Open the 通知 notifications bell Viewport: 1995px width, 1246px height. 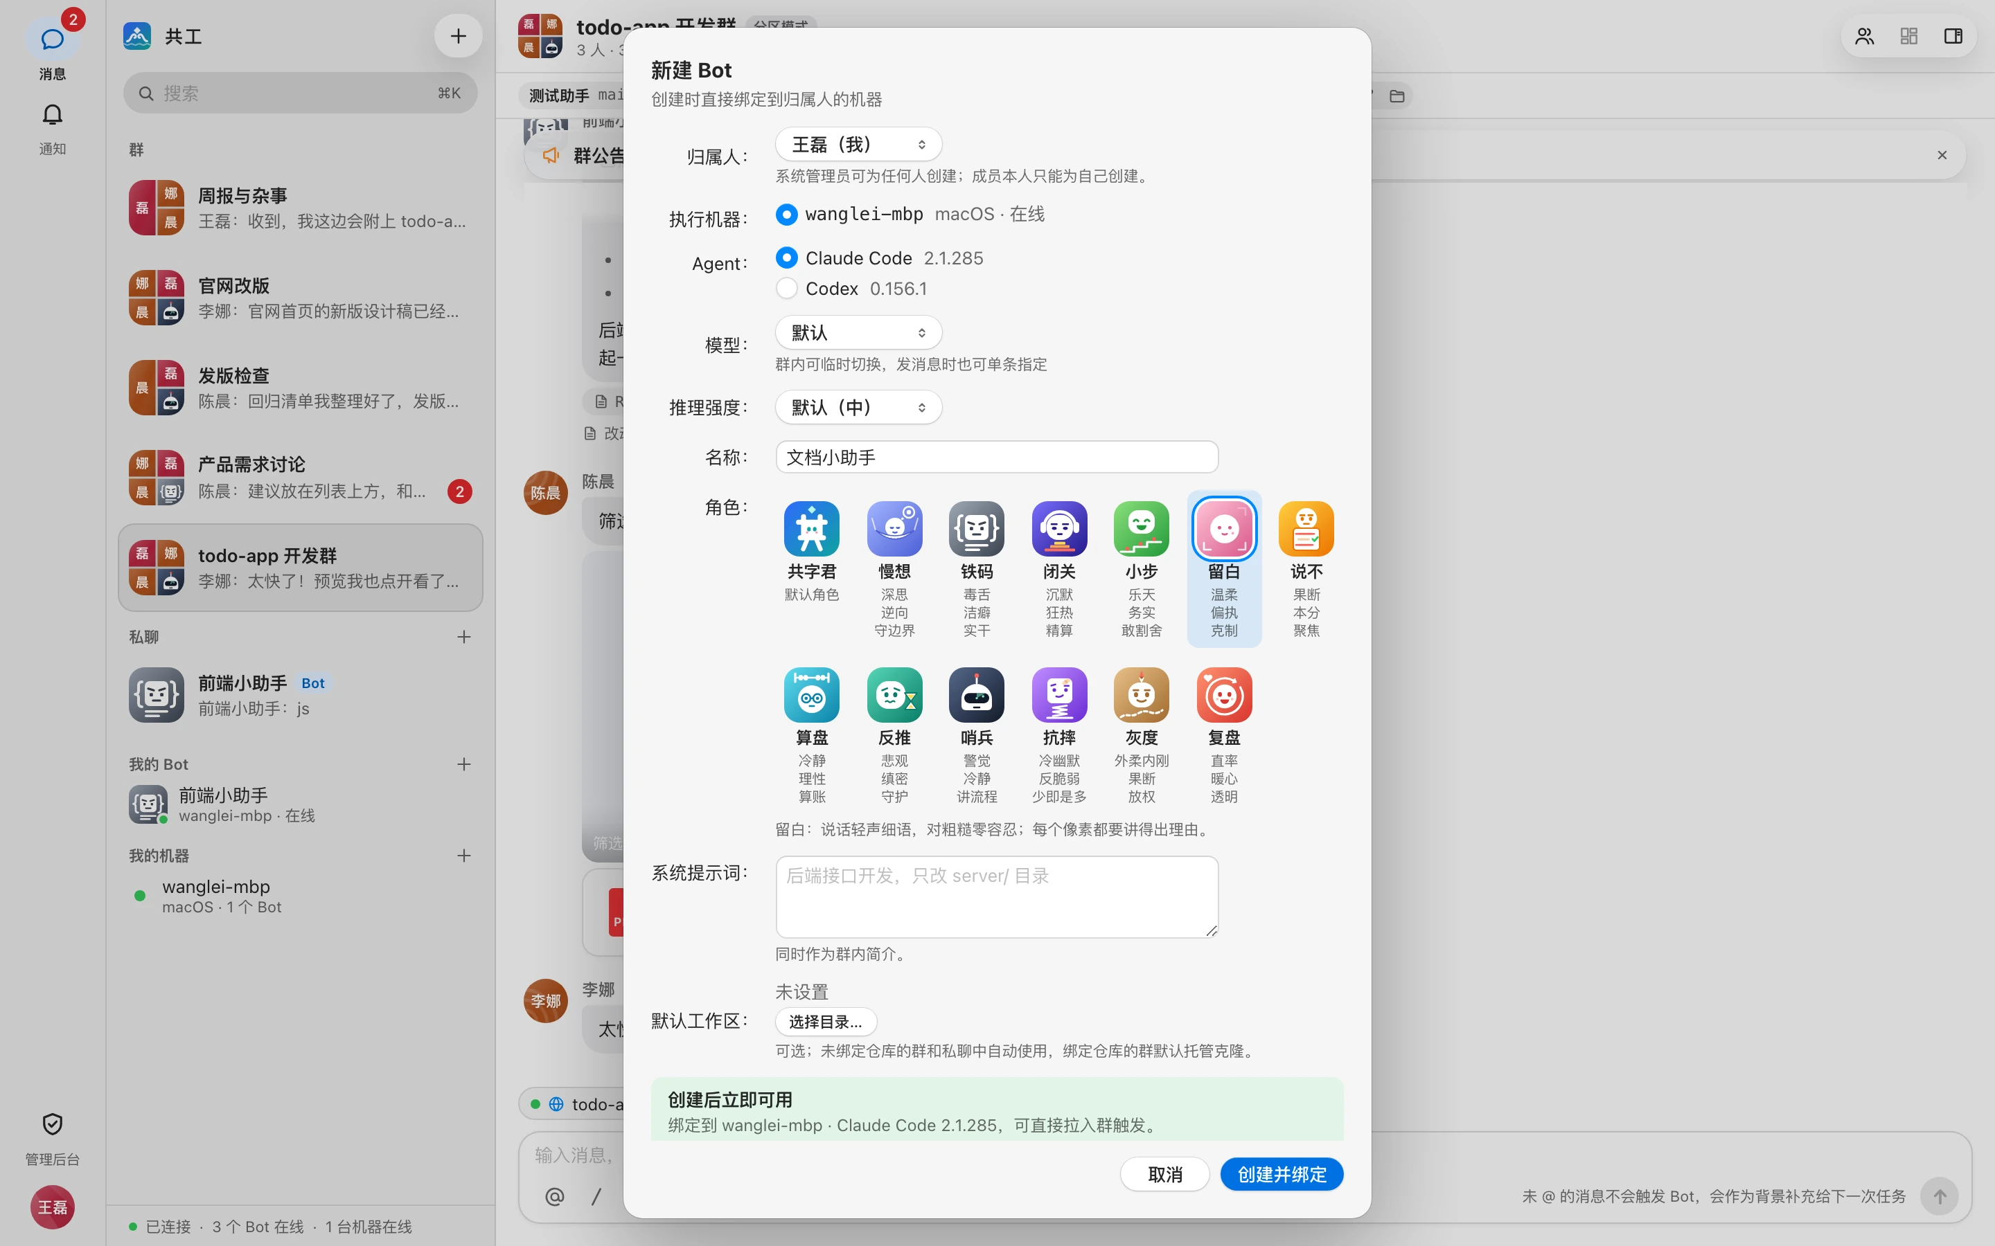[x=52, y=114]
